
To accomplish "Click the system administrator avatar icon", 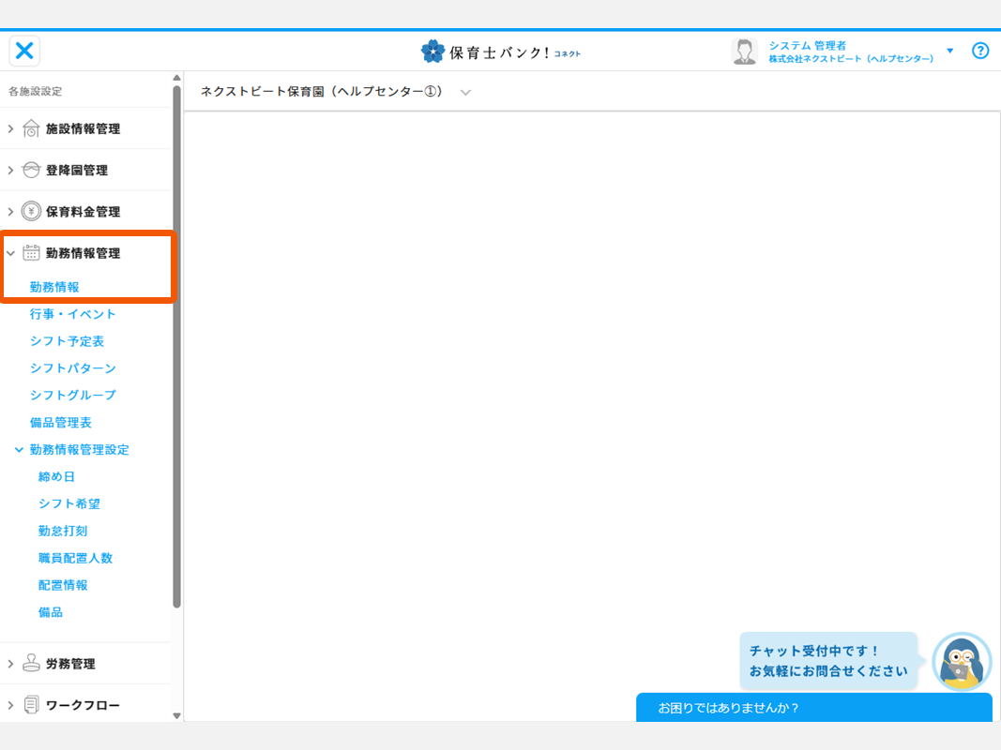I will pyautogui.click(x=744, y=52).
